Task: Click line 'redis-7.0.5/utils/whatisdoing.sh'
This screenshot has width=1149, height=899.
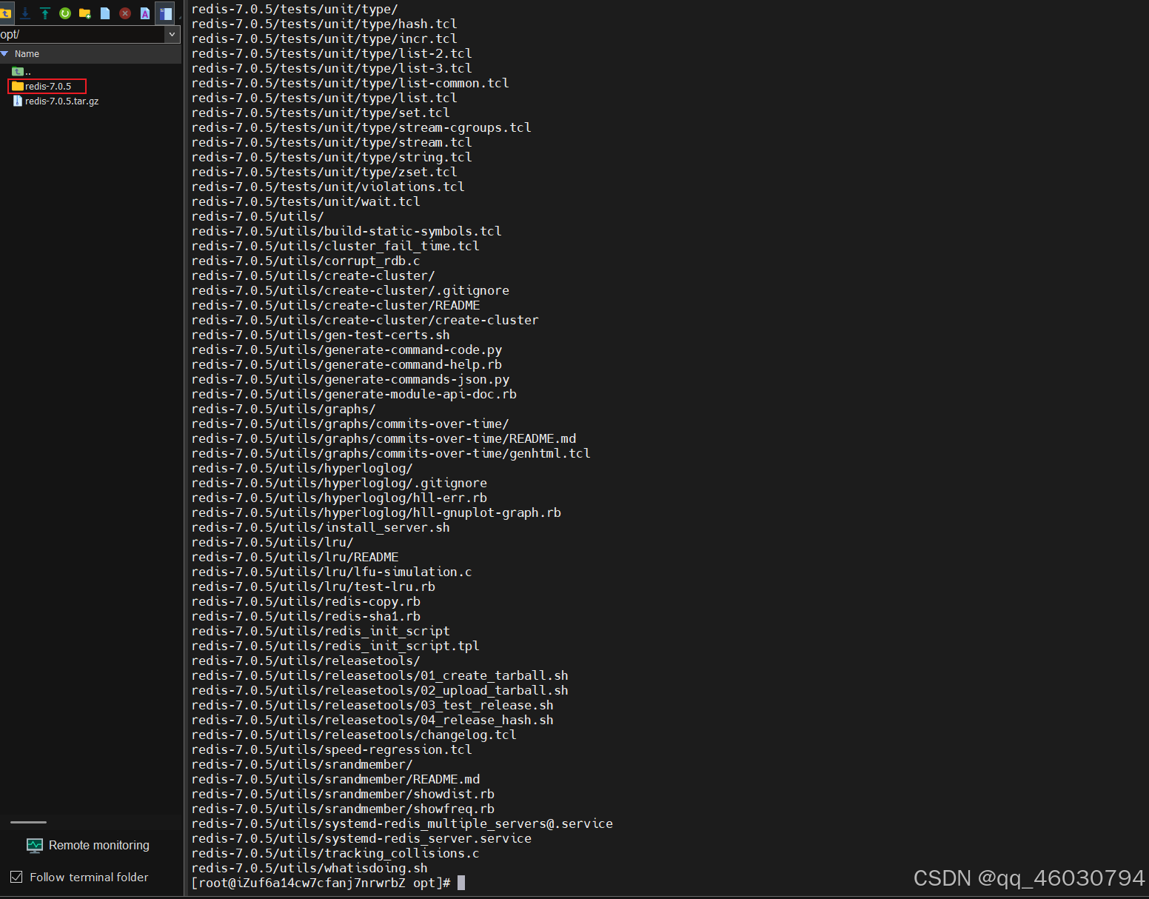Action: coord(309,868)
